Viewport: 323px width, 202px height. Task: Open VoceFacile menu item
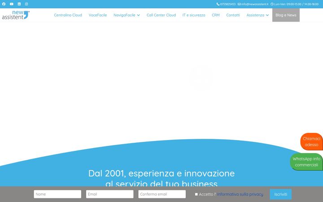(x=98, y=15)
